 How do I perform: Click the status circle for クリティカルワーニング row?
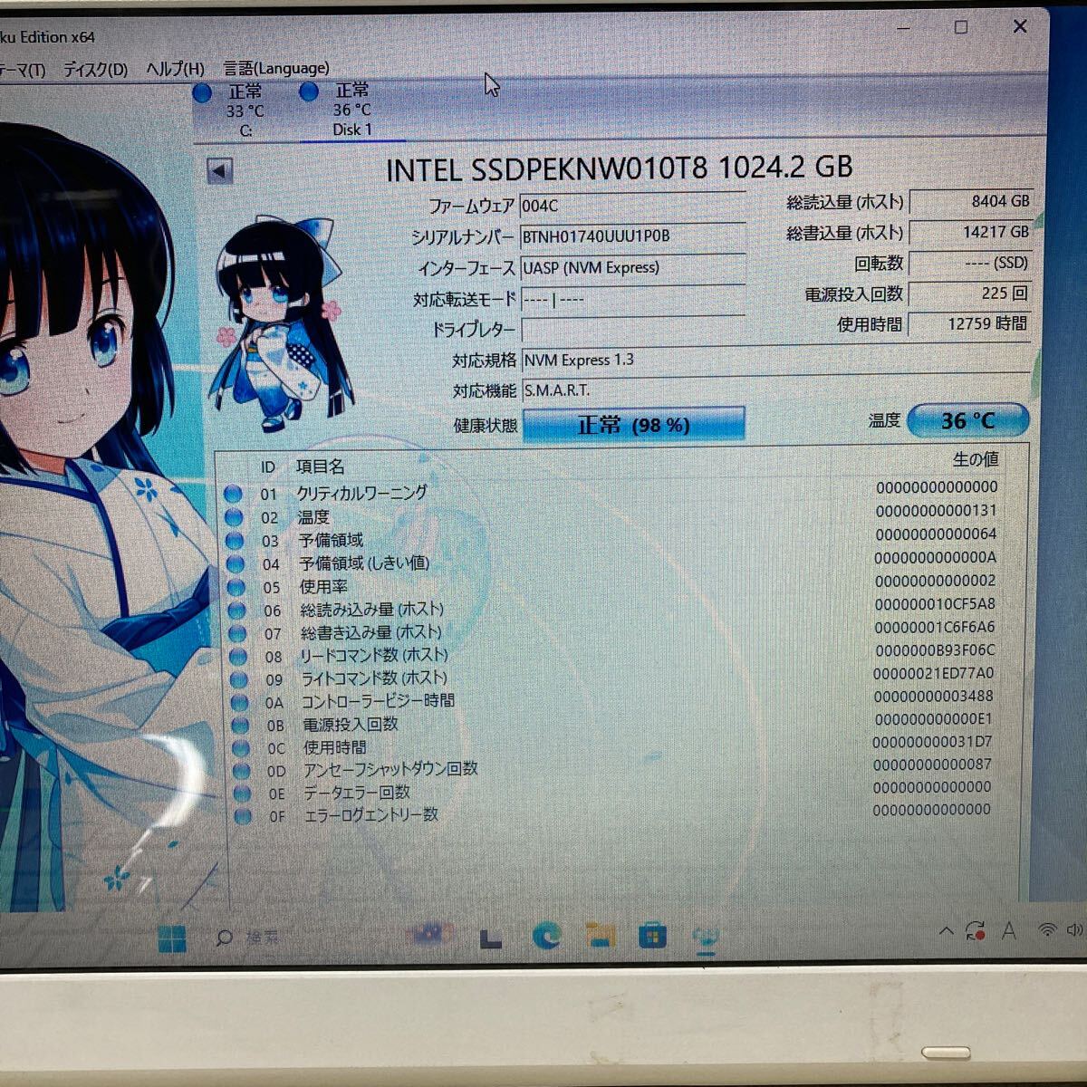233,494
